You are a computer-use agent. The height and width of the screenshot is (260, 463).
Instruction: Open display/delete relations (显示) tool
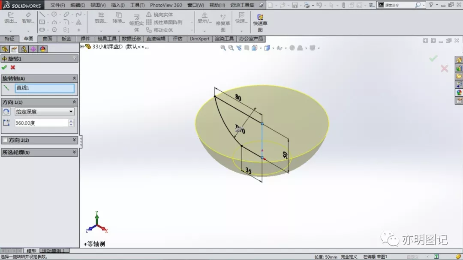coord(204,18)
